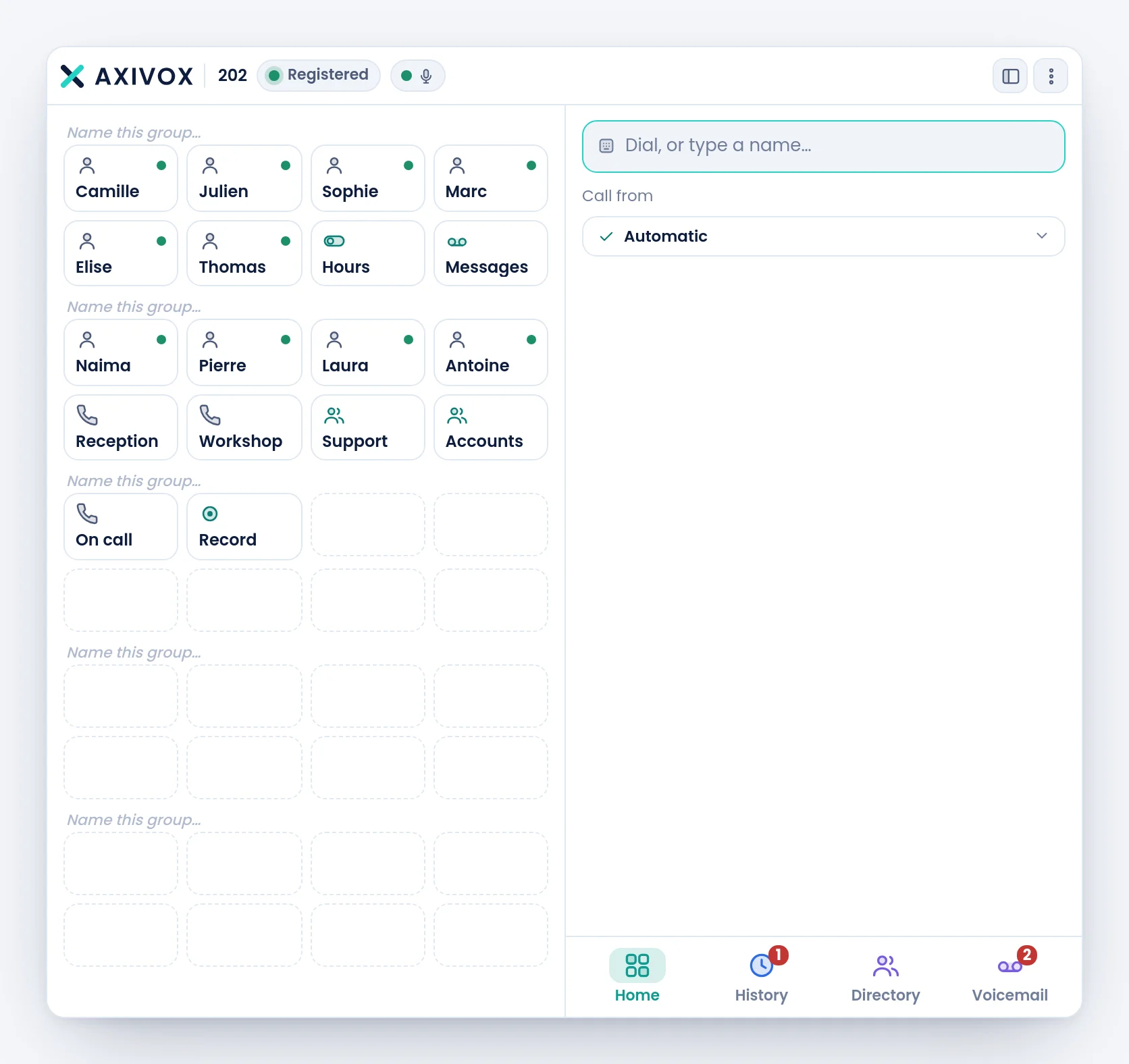Viewport: 1129px width, 1064px height.
Task: Select the Support group key
Action: [368, 427]
